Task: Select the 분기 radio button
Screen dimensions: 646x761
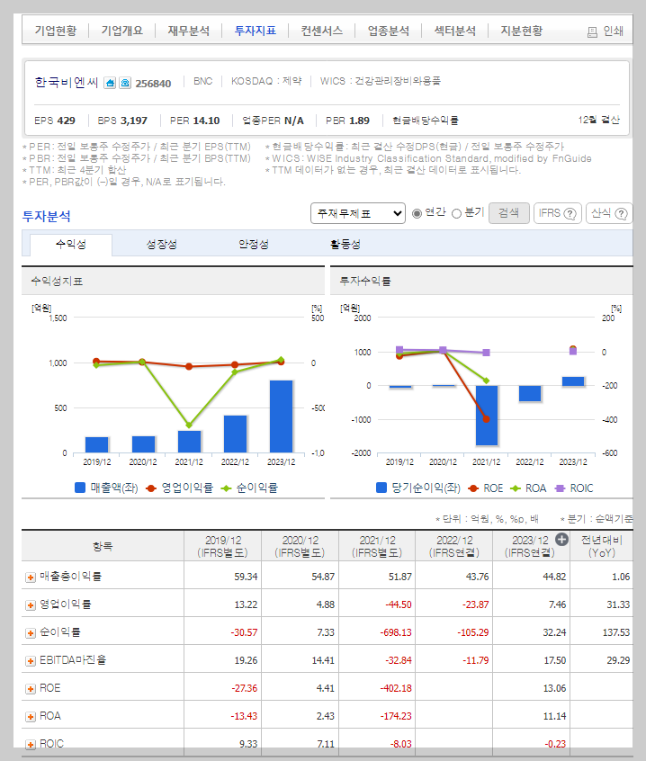Action: click(456, 213)
